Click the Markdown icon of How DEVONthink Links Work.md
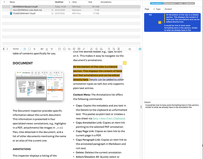Screen dimensions: 203x159 coord(11,10)
